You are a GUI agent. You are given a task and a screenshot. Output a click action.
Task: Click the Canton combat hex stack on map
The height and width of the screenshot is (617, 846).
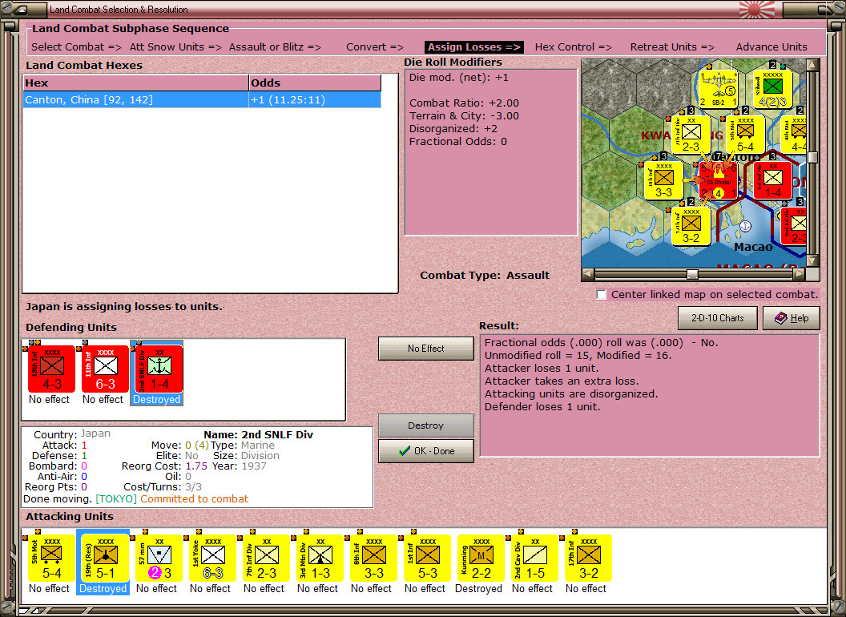pos(718,180)
